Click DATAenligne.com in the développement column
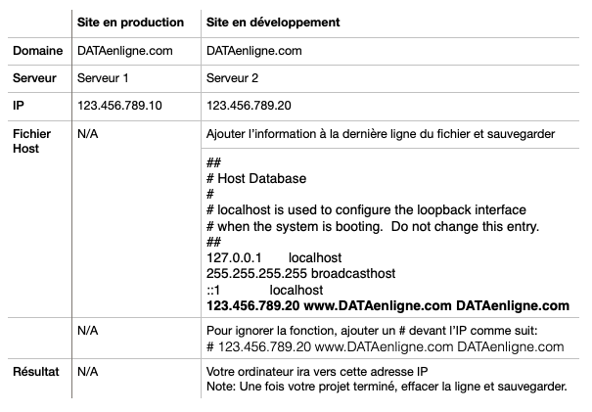 254,49
